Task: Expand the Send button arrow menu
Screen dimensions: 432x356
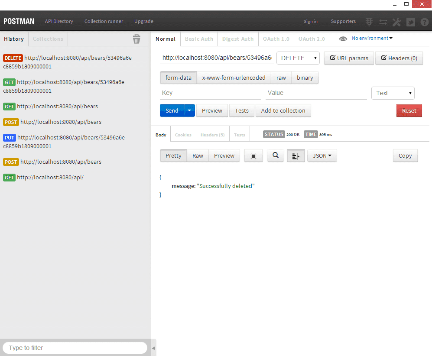Action: click(189, 110)
